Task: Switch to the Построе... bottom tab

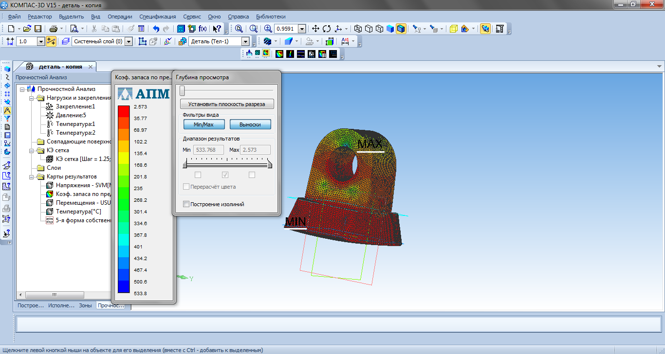Action: click(30, 306)
